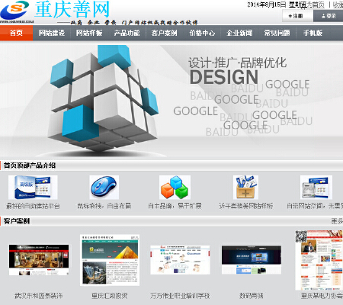Click the 客户案例 section heading
This screenshot has width=343, height=305.
[17, 221]
